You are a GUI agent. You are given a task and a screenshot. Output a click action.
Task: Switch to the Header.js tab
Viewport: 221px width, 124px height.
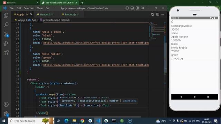45,14
